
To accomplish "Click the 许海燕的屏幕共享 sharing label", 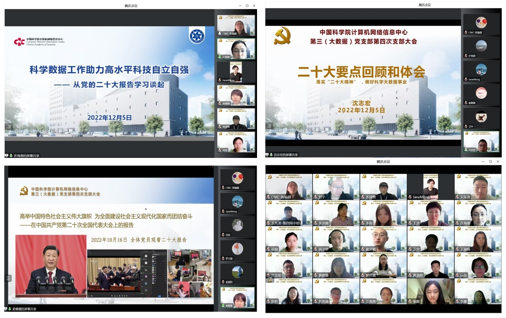I will tap(26, 156).
